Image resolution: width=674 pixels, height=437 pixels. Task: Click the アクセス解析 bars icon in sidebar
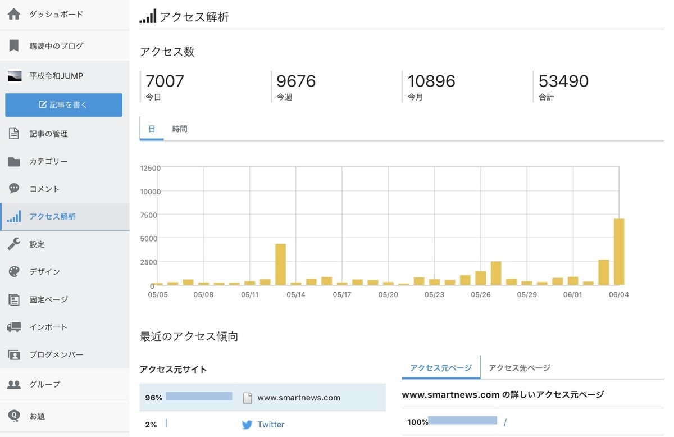point(14,216)
